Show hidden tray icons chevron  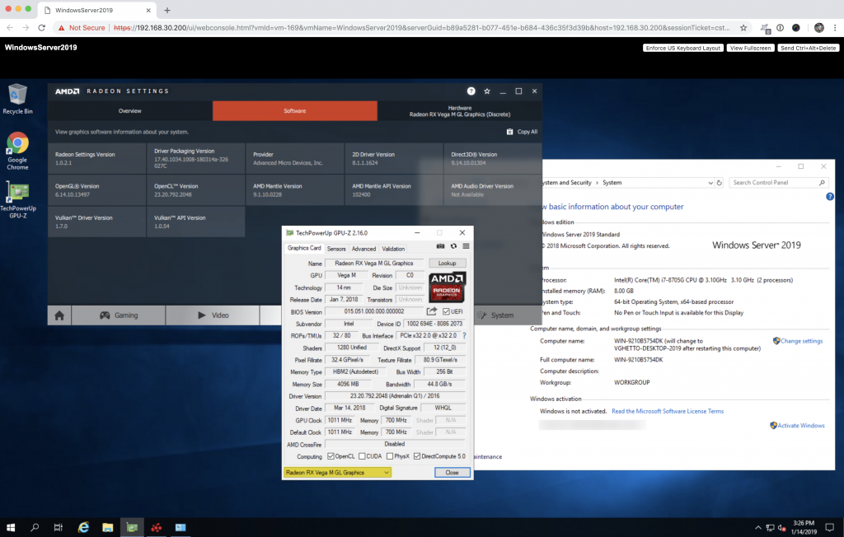click(758, 528)
